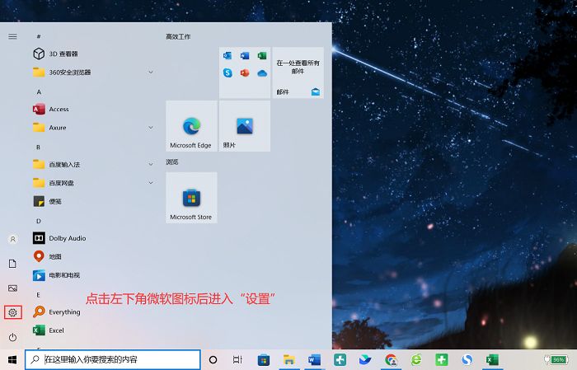Open the Pictures folder icon in left rail
Viewport: 577px width, 370px height.
pyautogui.click(x=13, y=288)
